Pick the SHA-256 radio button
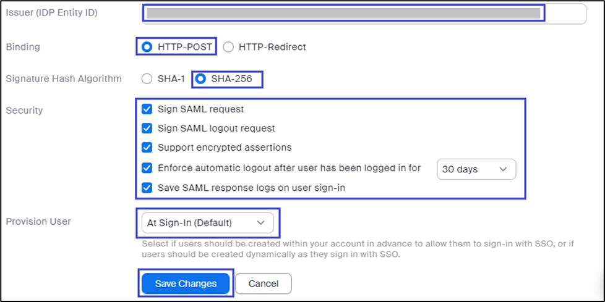 [x=201, y=78]
